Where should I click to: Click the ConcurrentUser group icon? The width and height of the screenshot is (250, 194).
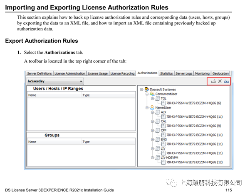152,94
